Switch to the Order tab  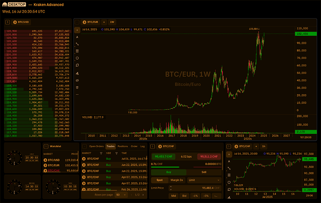point(134,146)
